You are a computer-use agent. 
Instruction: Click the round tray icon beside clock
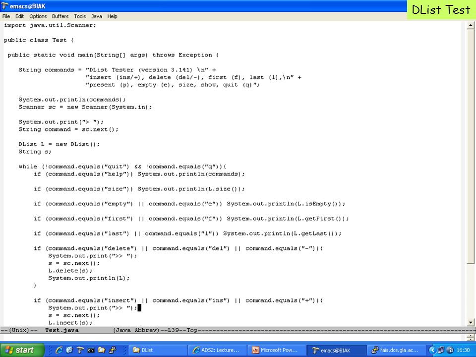pyautogui.click(x=450, y=350)
